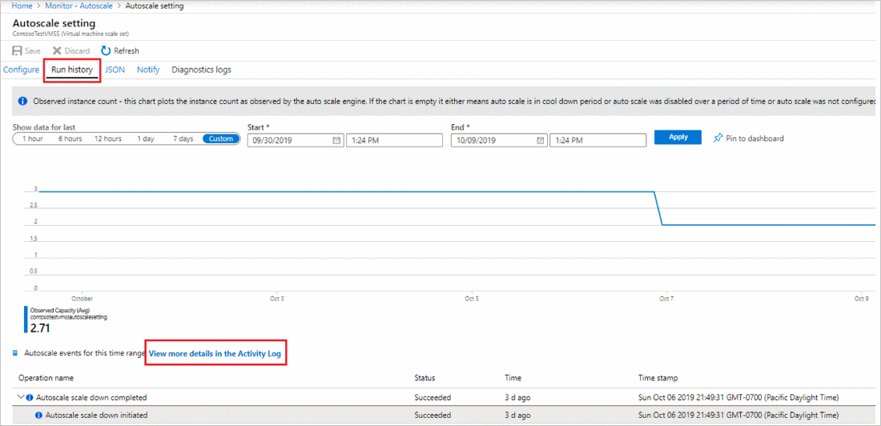Select the 1 day time range
This screenshot has width=881, height=426.
[x=146, y=139]
